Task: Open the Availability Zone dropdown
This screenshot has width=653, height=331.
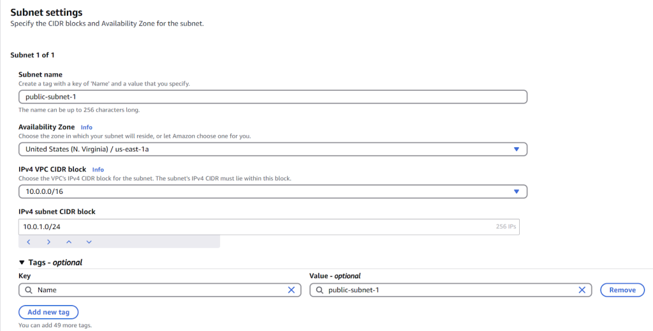Action: tap(273, 149)
